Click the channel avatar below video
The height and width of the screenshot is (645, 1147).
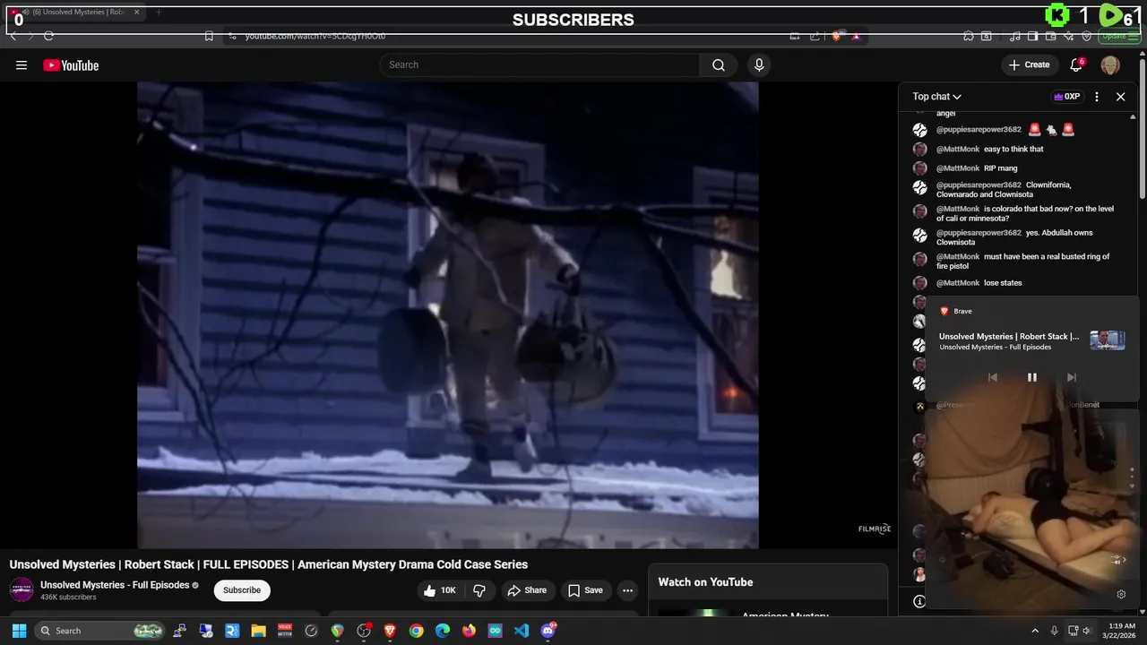[22, 590]
